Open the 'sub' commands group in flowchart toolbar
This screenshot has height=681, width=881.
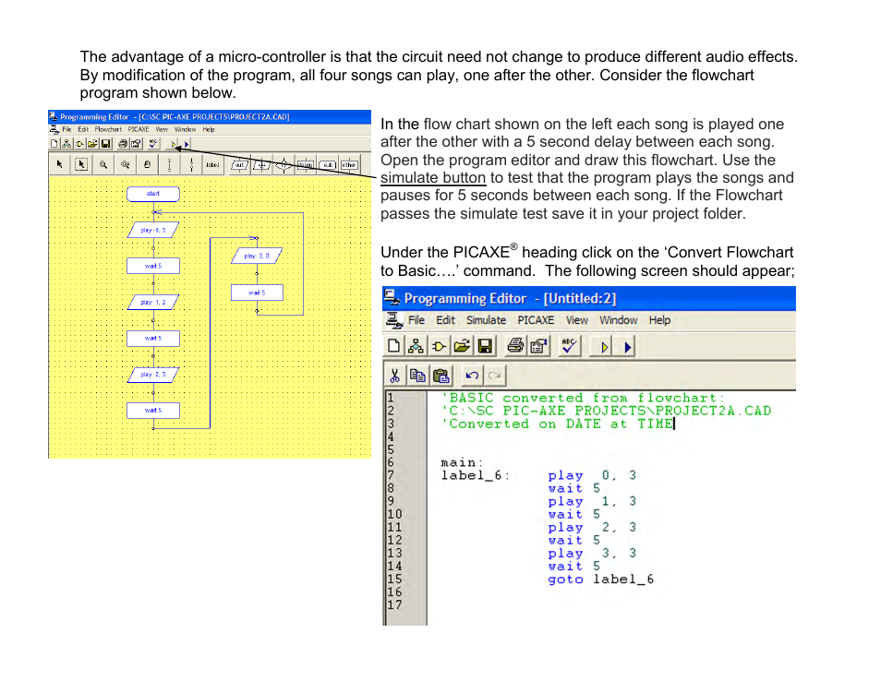(x=328, y=164)
